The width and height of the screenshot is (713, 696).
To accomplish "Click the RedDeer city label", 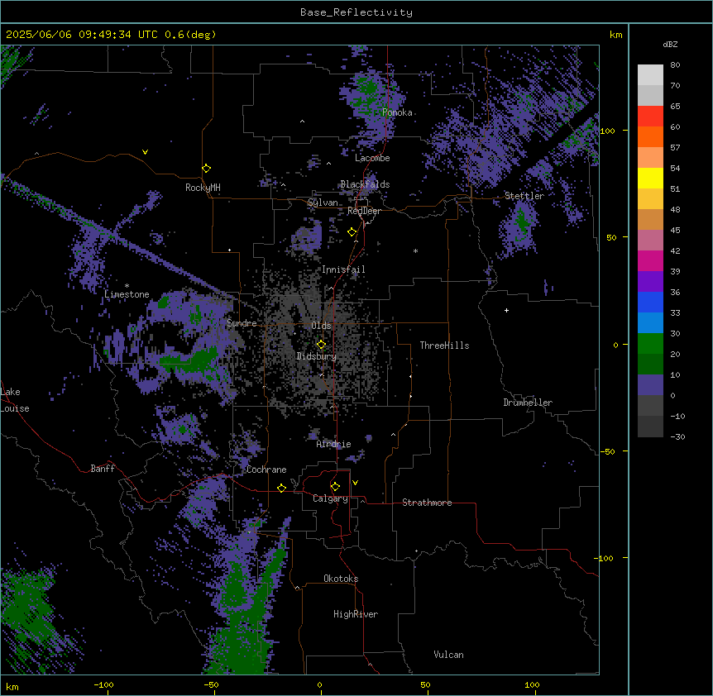I will [364, 211].
